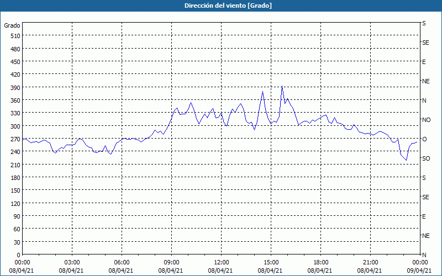442x276 pixels.
Task: Click the 30 degree axis label
Action: [17, 242]
